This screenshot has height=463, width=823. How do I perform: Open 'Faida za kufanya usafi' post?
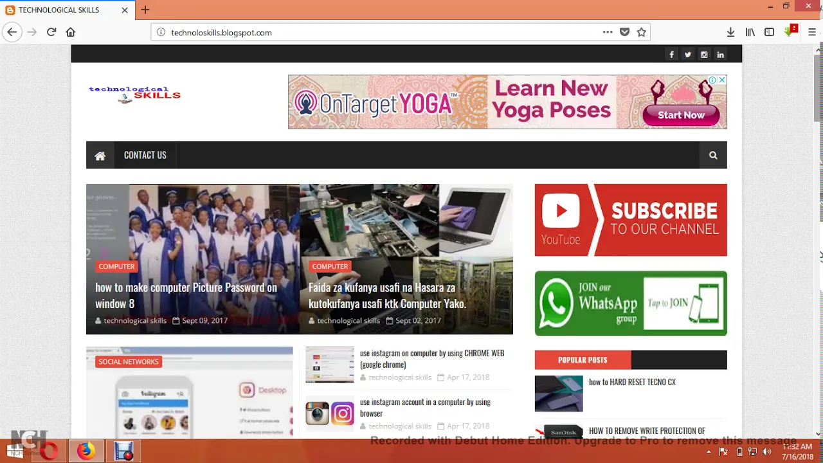pyautogui.click(x=387, y=295)
